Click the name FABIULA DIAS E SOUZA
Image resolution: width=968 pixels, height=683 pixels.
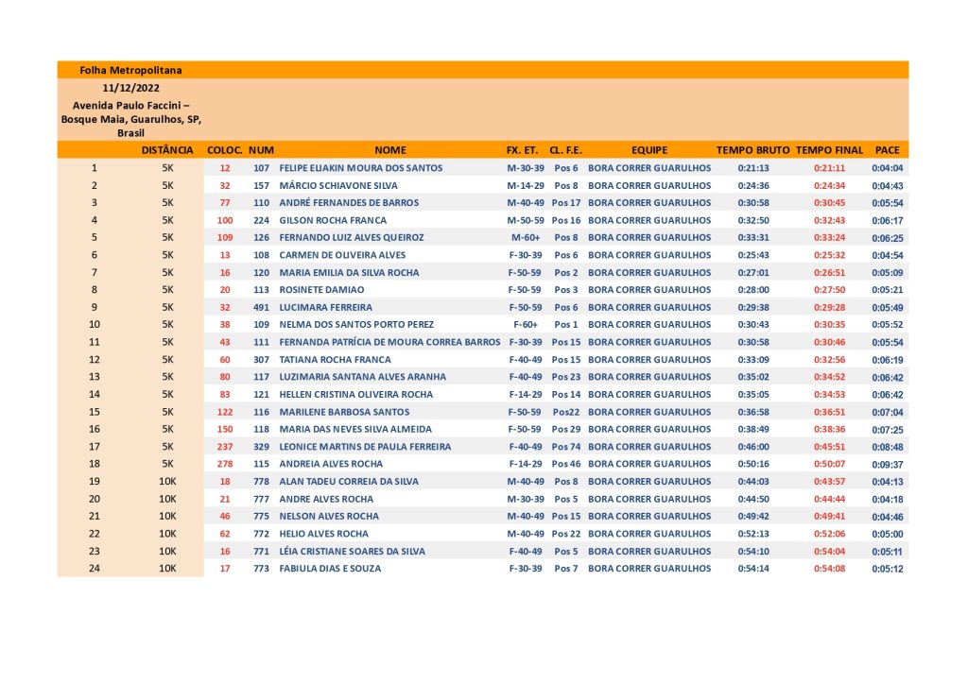(x=330, y=569)
